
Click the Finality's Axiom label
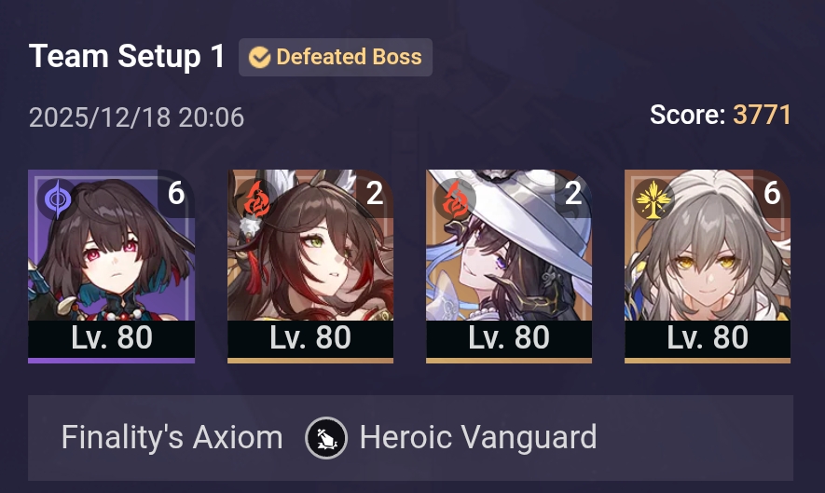(172, 438)
